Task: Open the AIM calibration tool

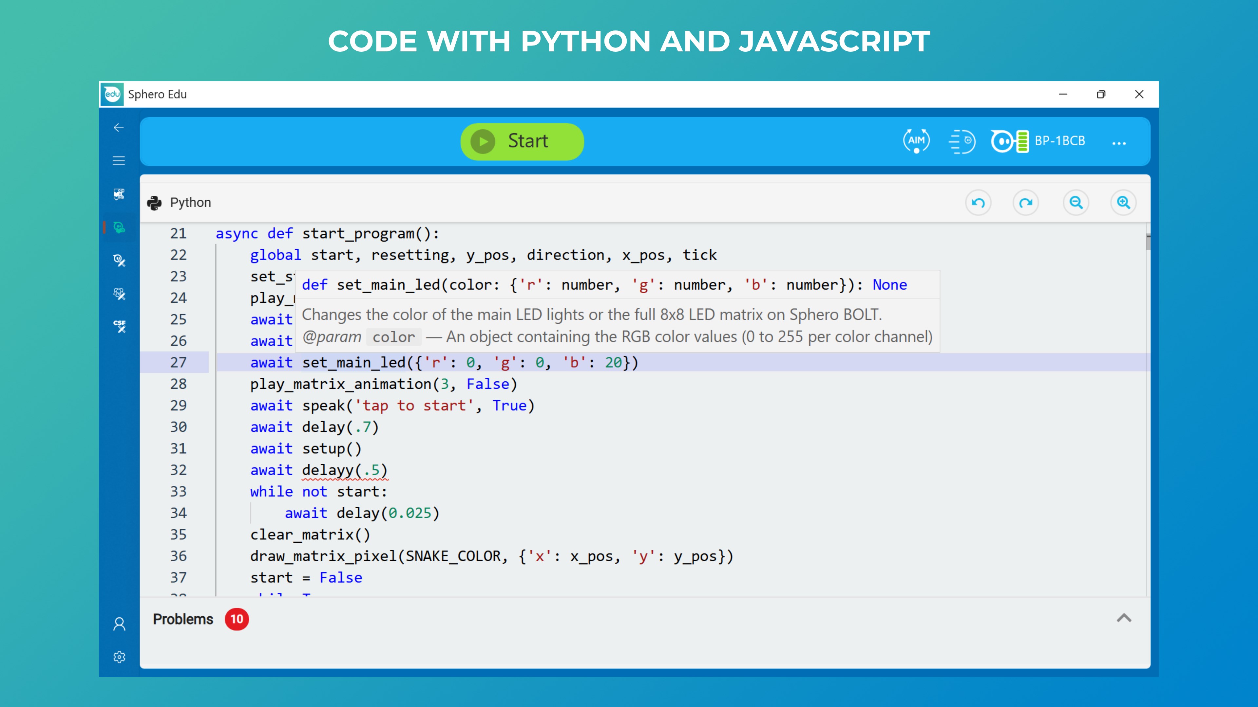Action: click(x=917, y=141)
